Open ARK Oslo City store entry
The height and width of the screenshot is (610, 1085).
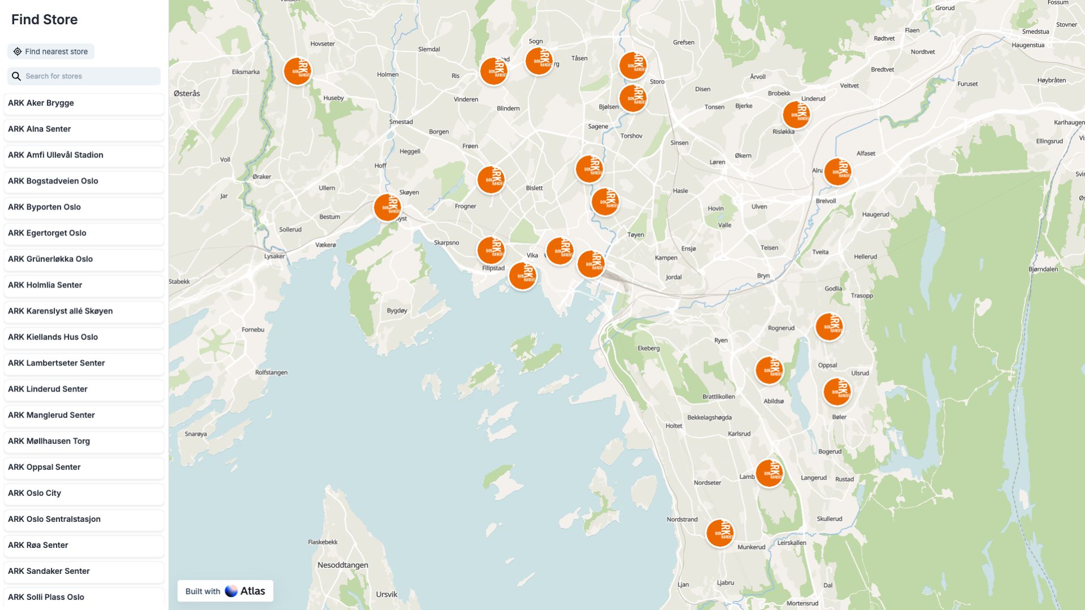[x=84, y=493]
